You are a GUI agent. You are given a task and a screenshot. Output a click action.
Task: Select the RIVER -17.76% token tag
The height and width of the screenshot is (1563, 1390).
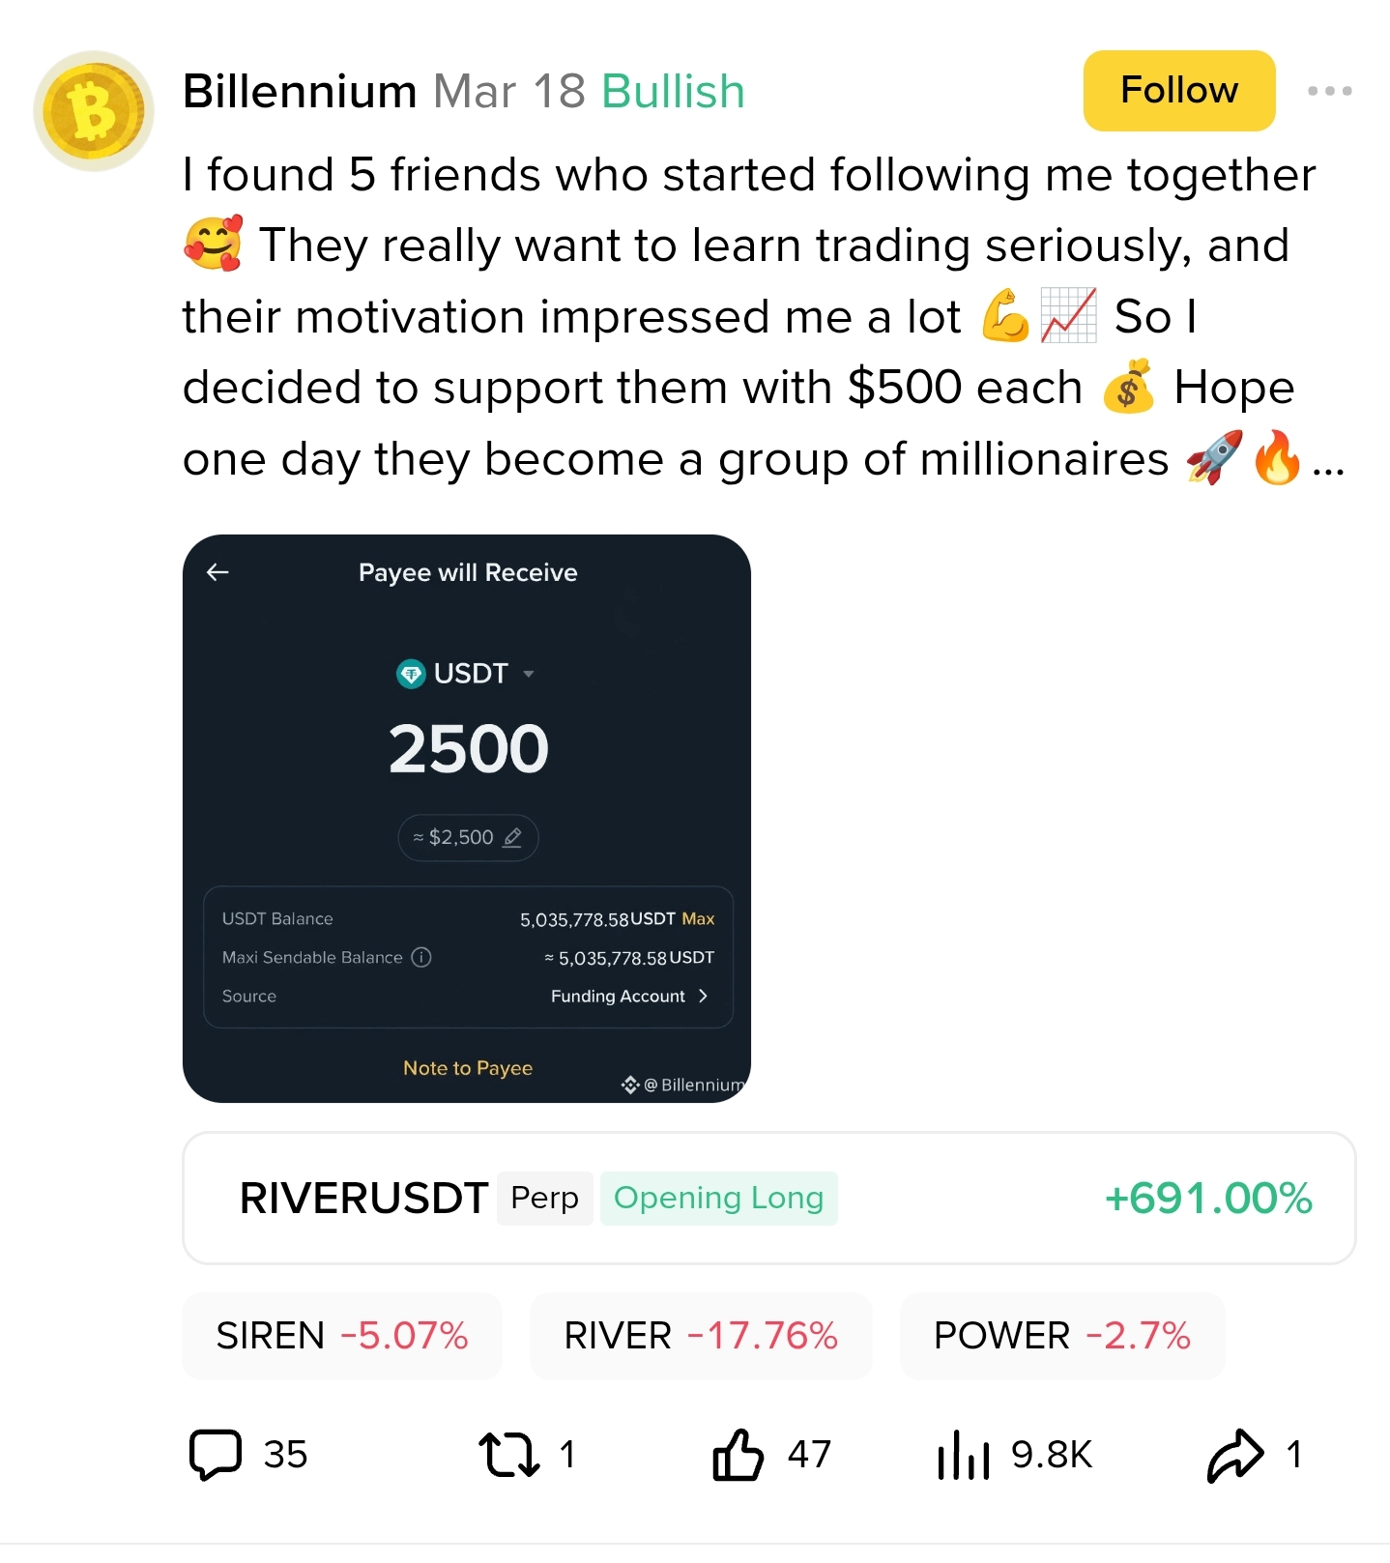(x=701, y=1336)
